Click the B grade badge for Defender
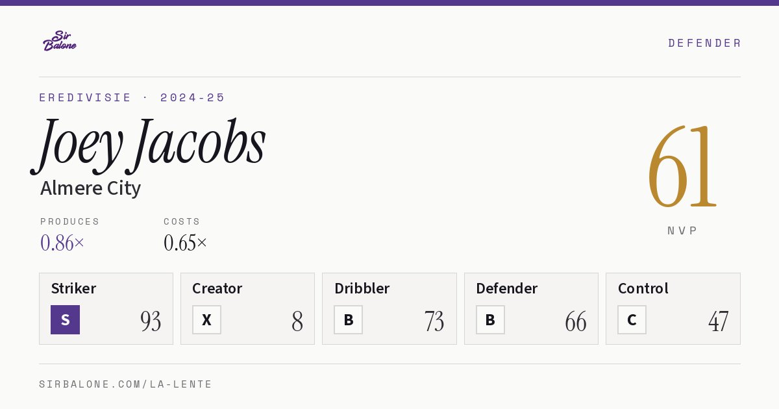Image resolution: width=779 pixels, height=409 pixels. (490, 319)
